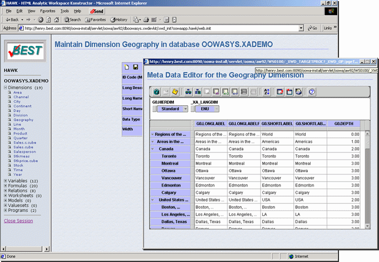Click the new document icon
Screen dimensions: 379x262
tap(127, 67)
